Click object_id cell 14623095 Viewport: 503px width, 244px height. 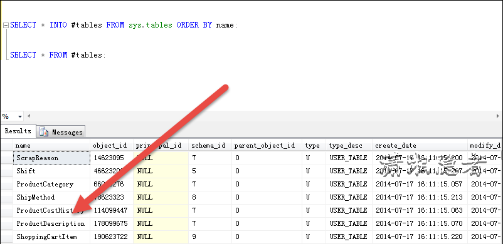point(112,158)
